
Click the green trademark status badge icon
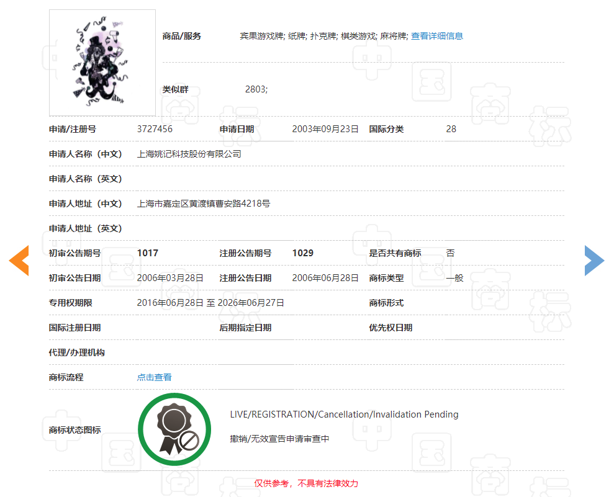(175, 429)
